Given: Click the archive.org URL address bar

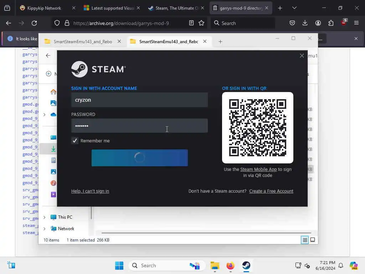Looking at the screenshot, I should pyautogui.click(x=130, y=23).
